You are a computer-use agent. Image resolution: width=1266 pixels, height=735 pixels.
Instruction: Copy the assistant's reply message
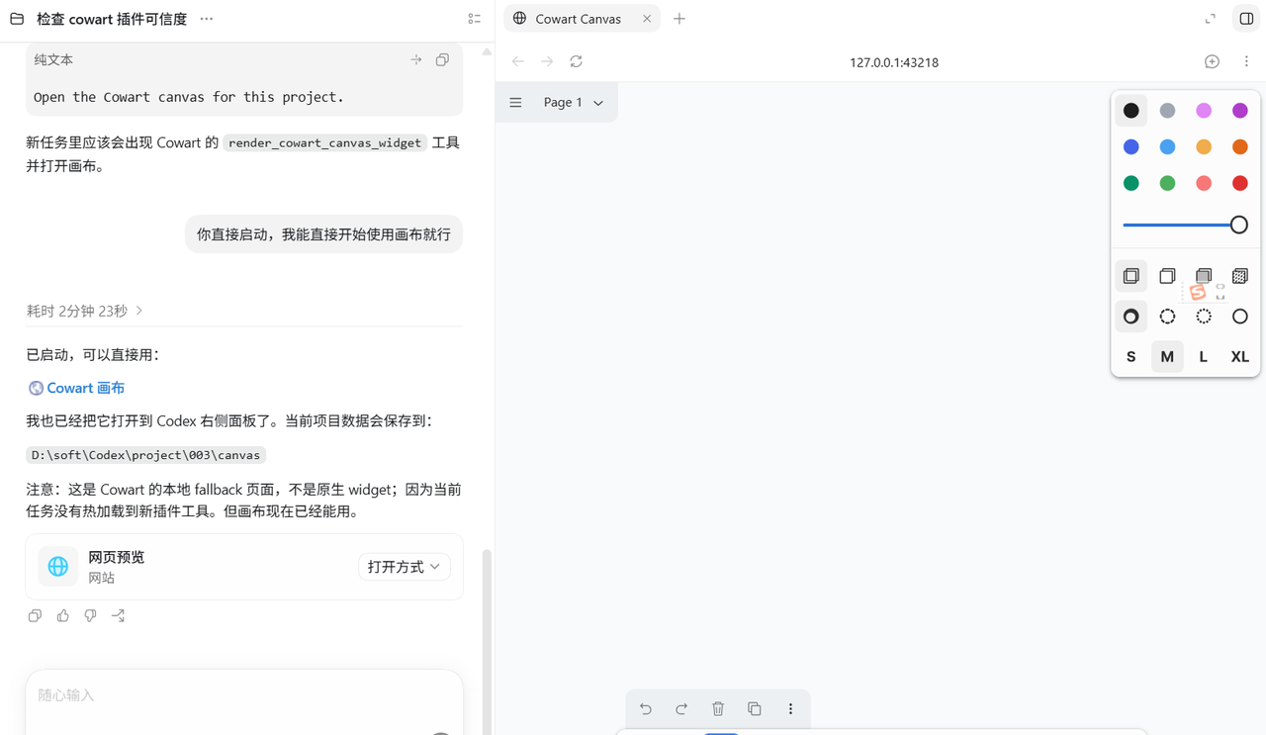pyautogui.click(x=35, y=615)
